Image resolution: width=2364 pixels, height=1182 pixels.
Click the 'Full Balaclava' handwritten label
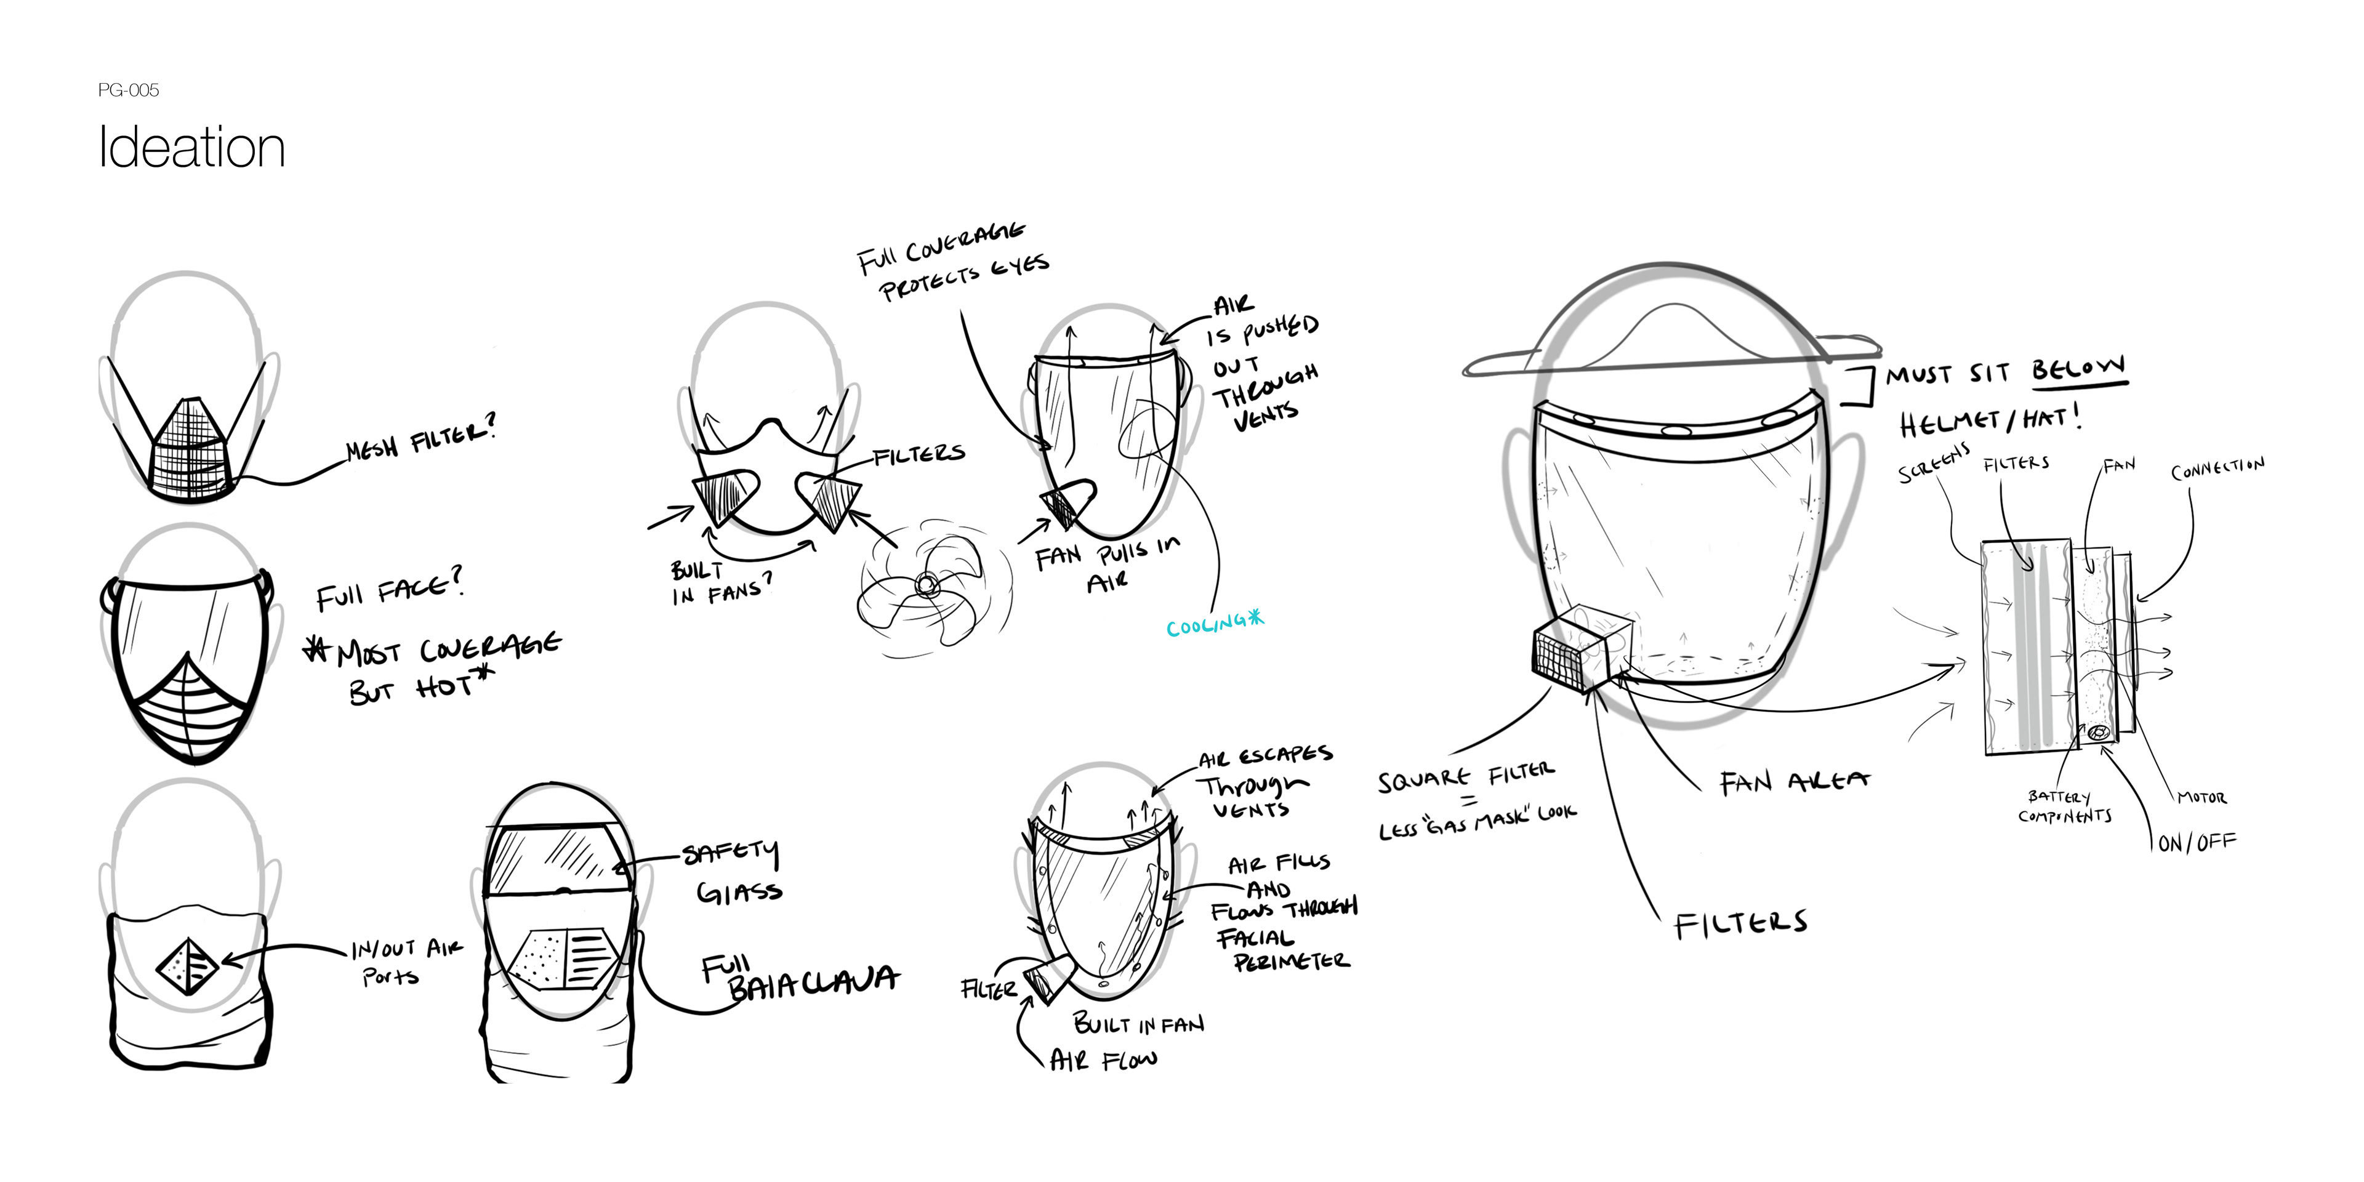pos(798,978)
